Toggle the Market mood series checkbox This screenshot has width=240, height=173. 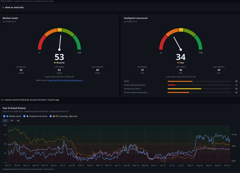pos(4,116)
